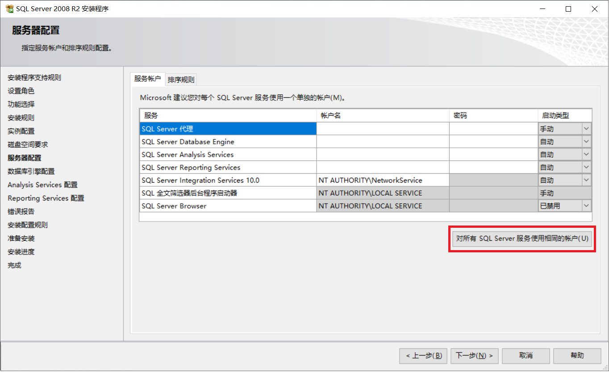Image resolution: width=609 pixels, height=372 pixels.
Task: Click account name field for SQL Server Database Engine
Action: point(383,142)
